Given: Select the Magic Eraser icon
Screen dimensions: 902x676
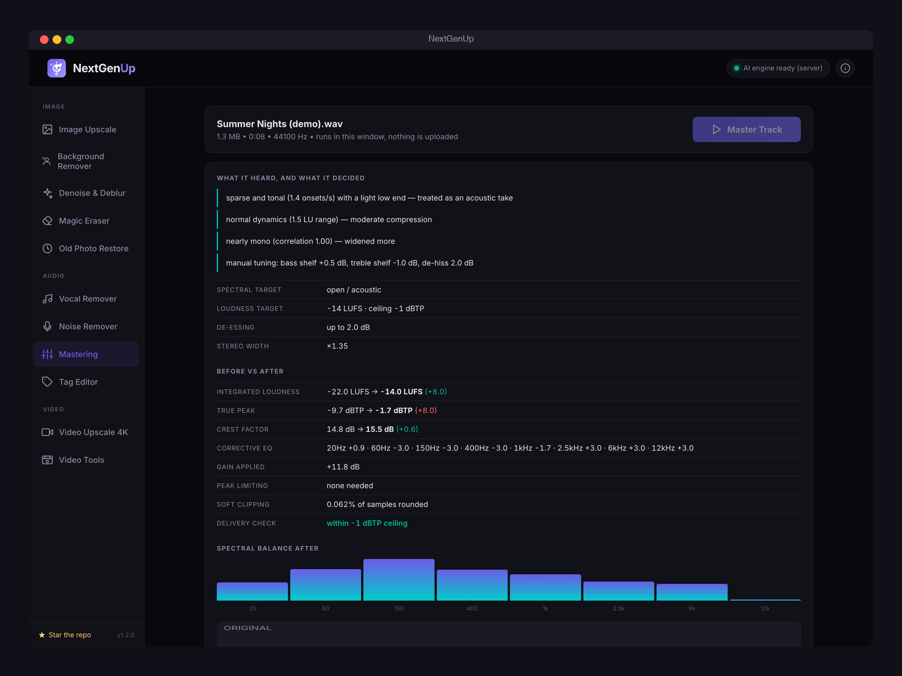Looking at the screenshot, I should 47,221.
